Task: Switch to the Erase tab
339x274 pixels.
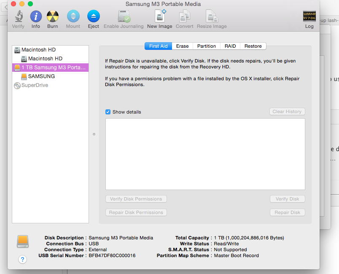Action: (x=182, y=46)
